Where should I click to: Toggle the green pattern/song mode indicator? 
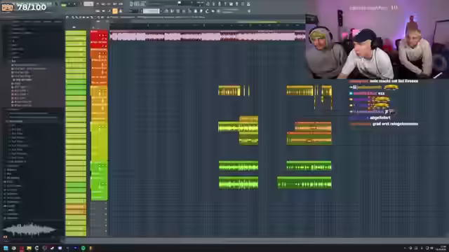click(x=64, y=4)
